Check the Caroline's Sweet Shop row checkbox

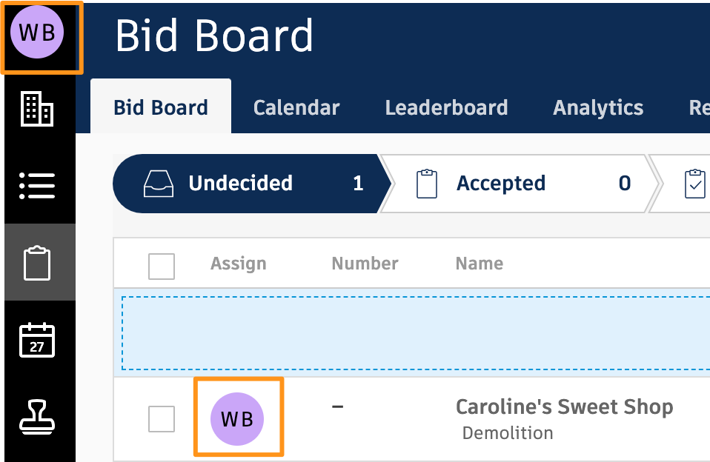(x=162, y=419)
